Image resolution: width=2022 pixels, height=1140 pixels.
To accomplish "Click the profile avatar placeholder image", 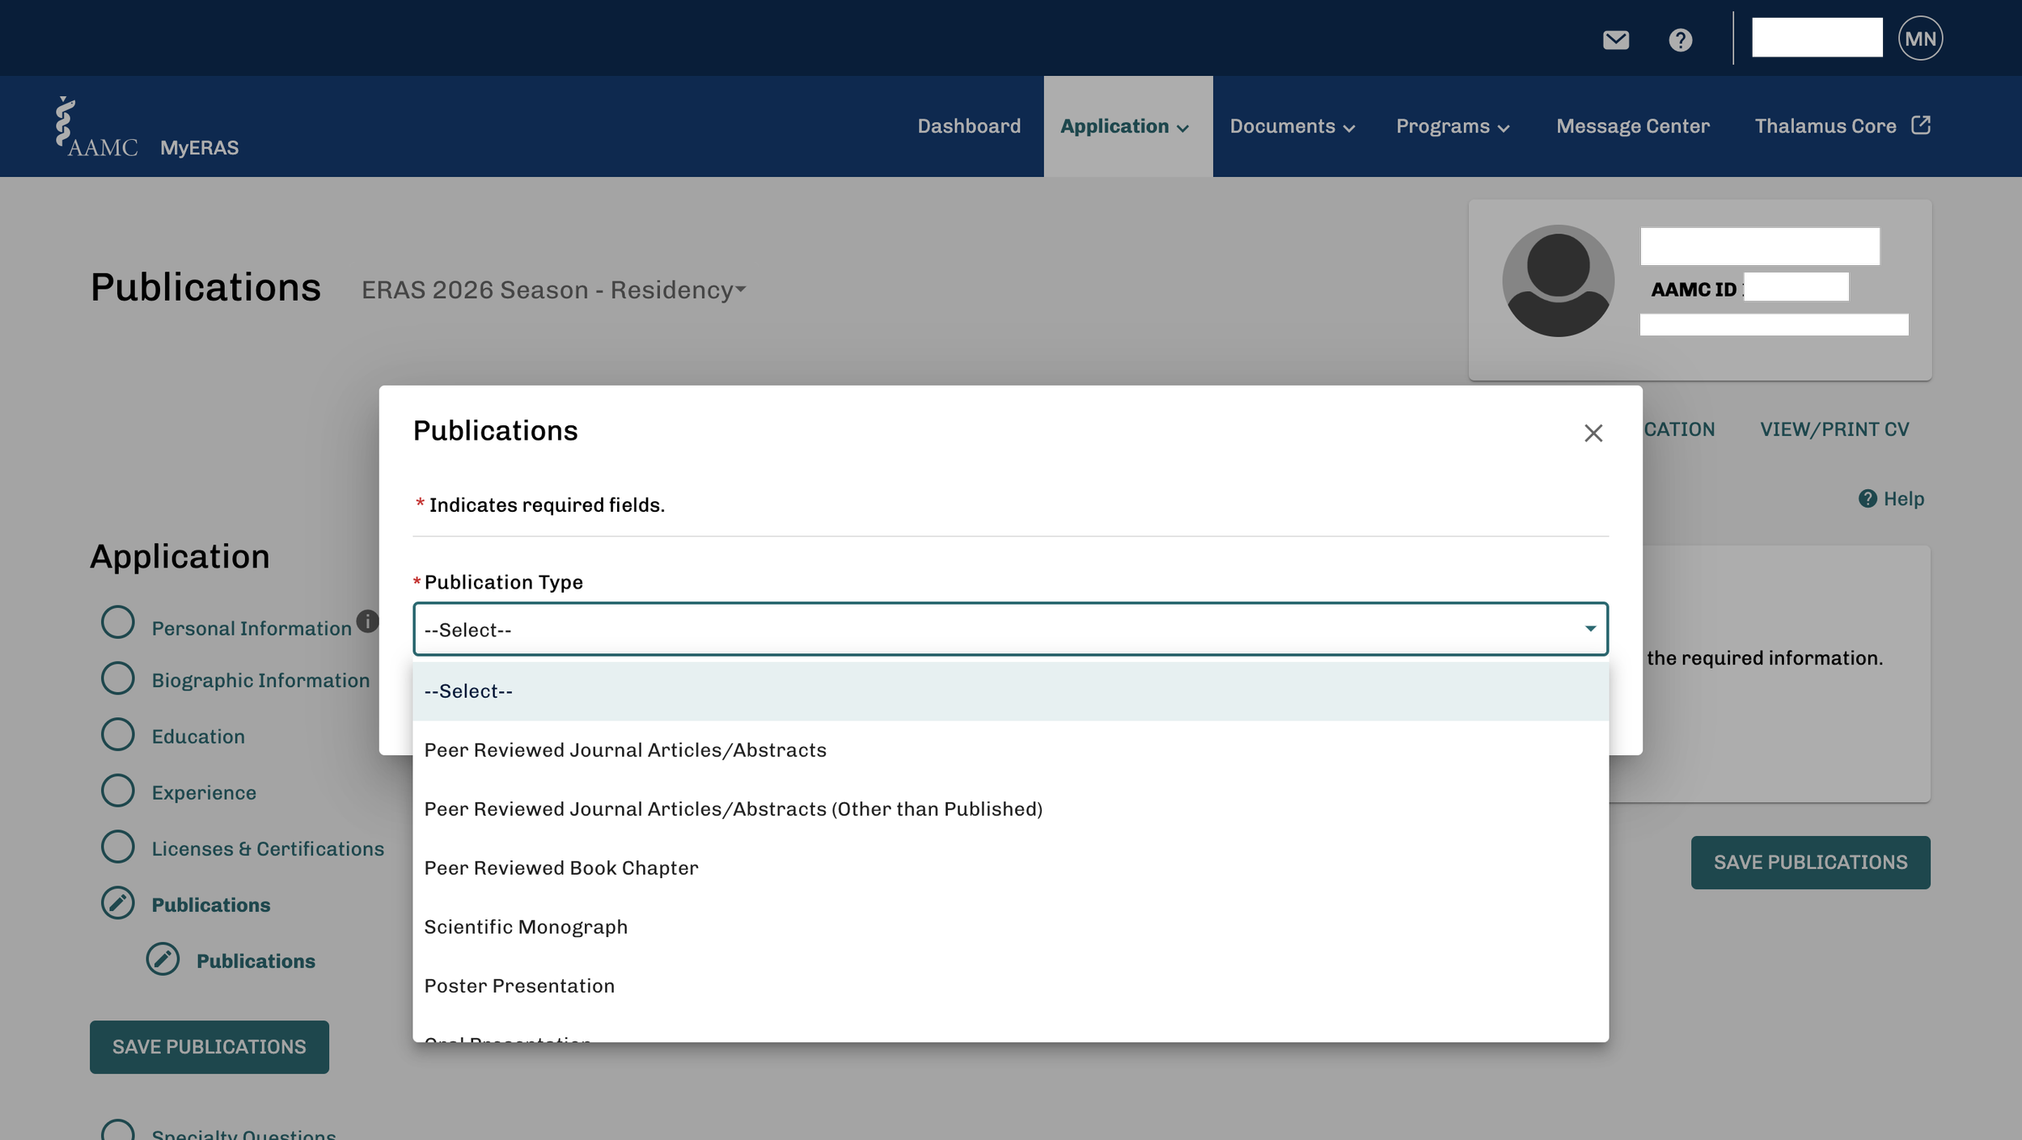I will (1558, 281).
